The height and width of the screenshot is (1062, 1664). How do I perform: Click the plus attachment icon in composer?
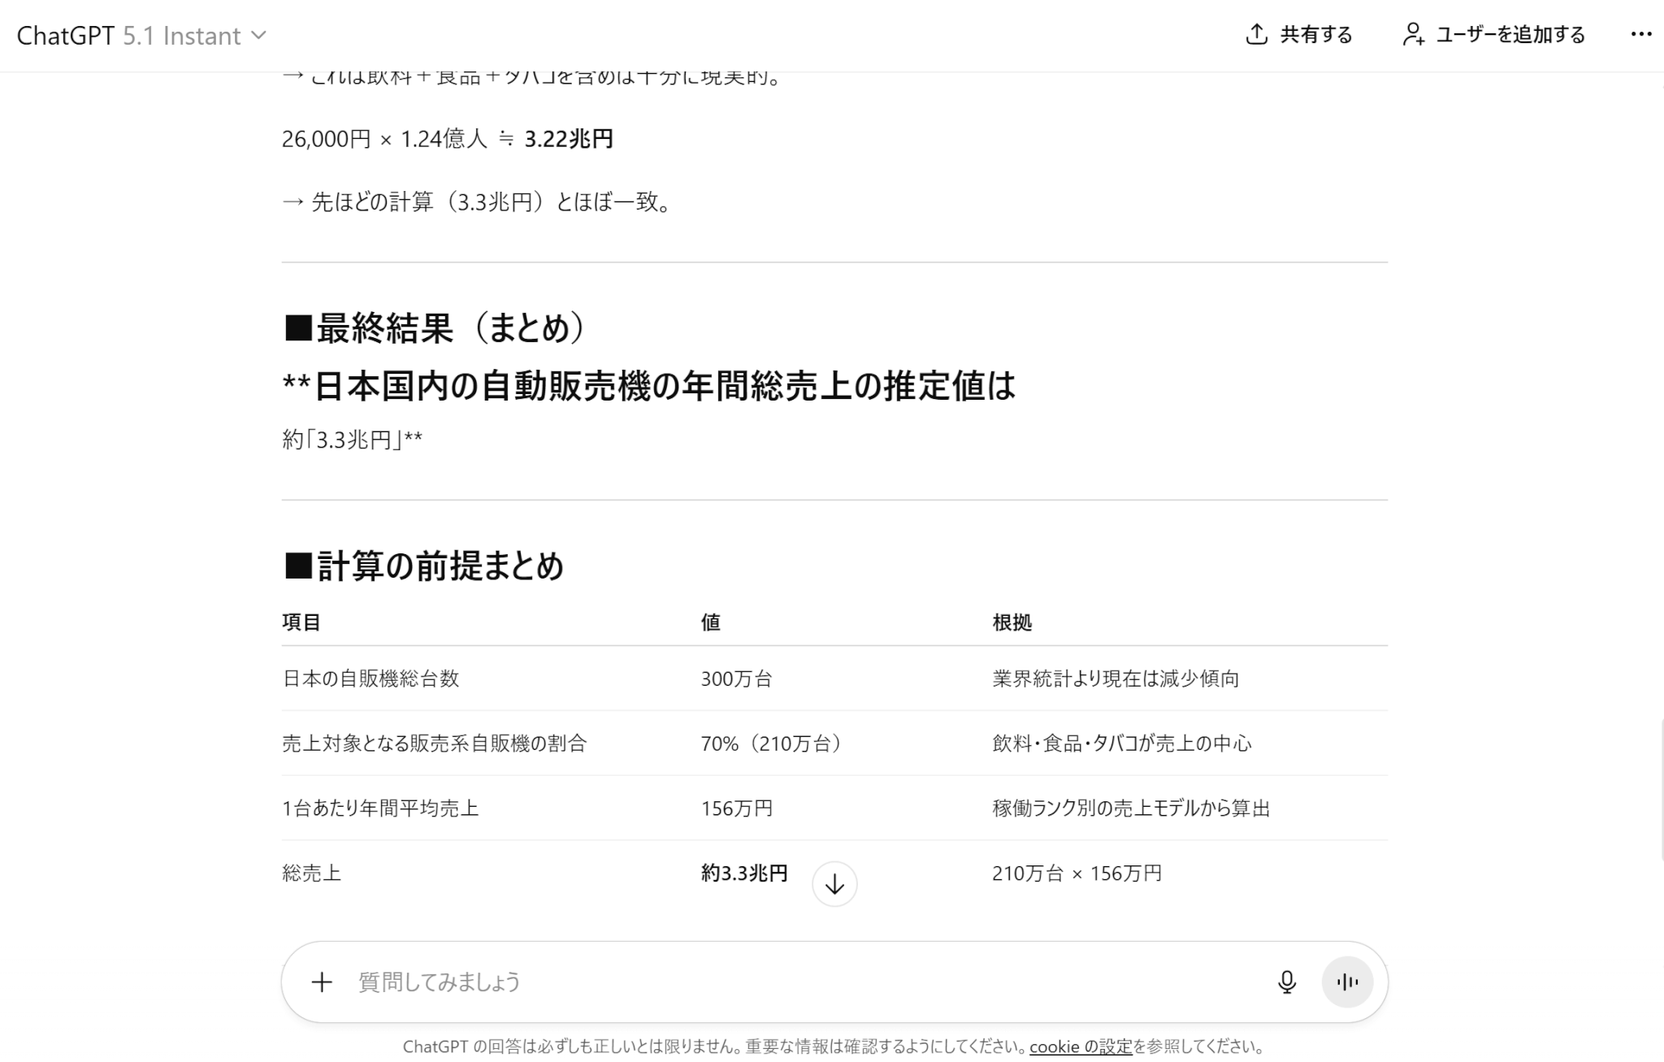(x=322, y=982)
